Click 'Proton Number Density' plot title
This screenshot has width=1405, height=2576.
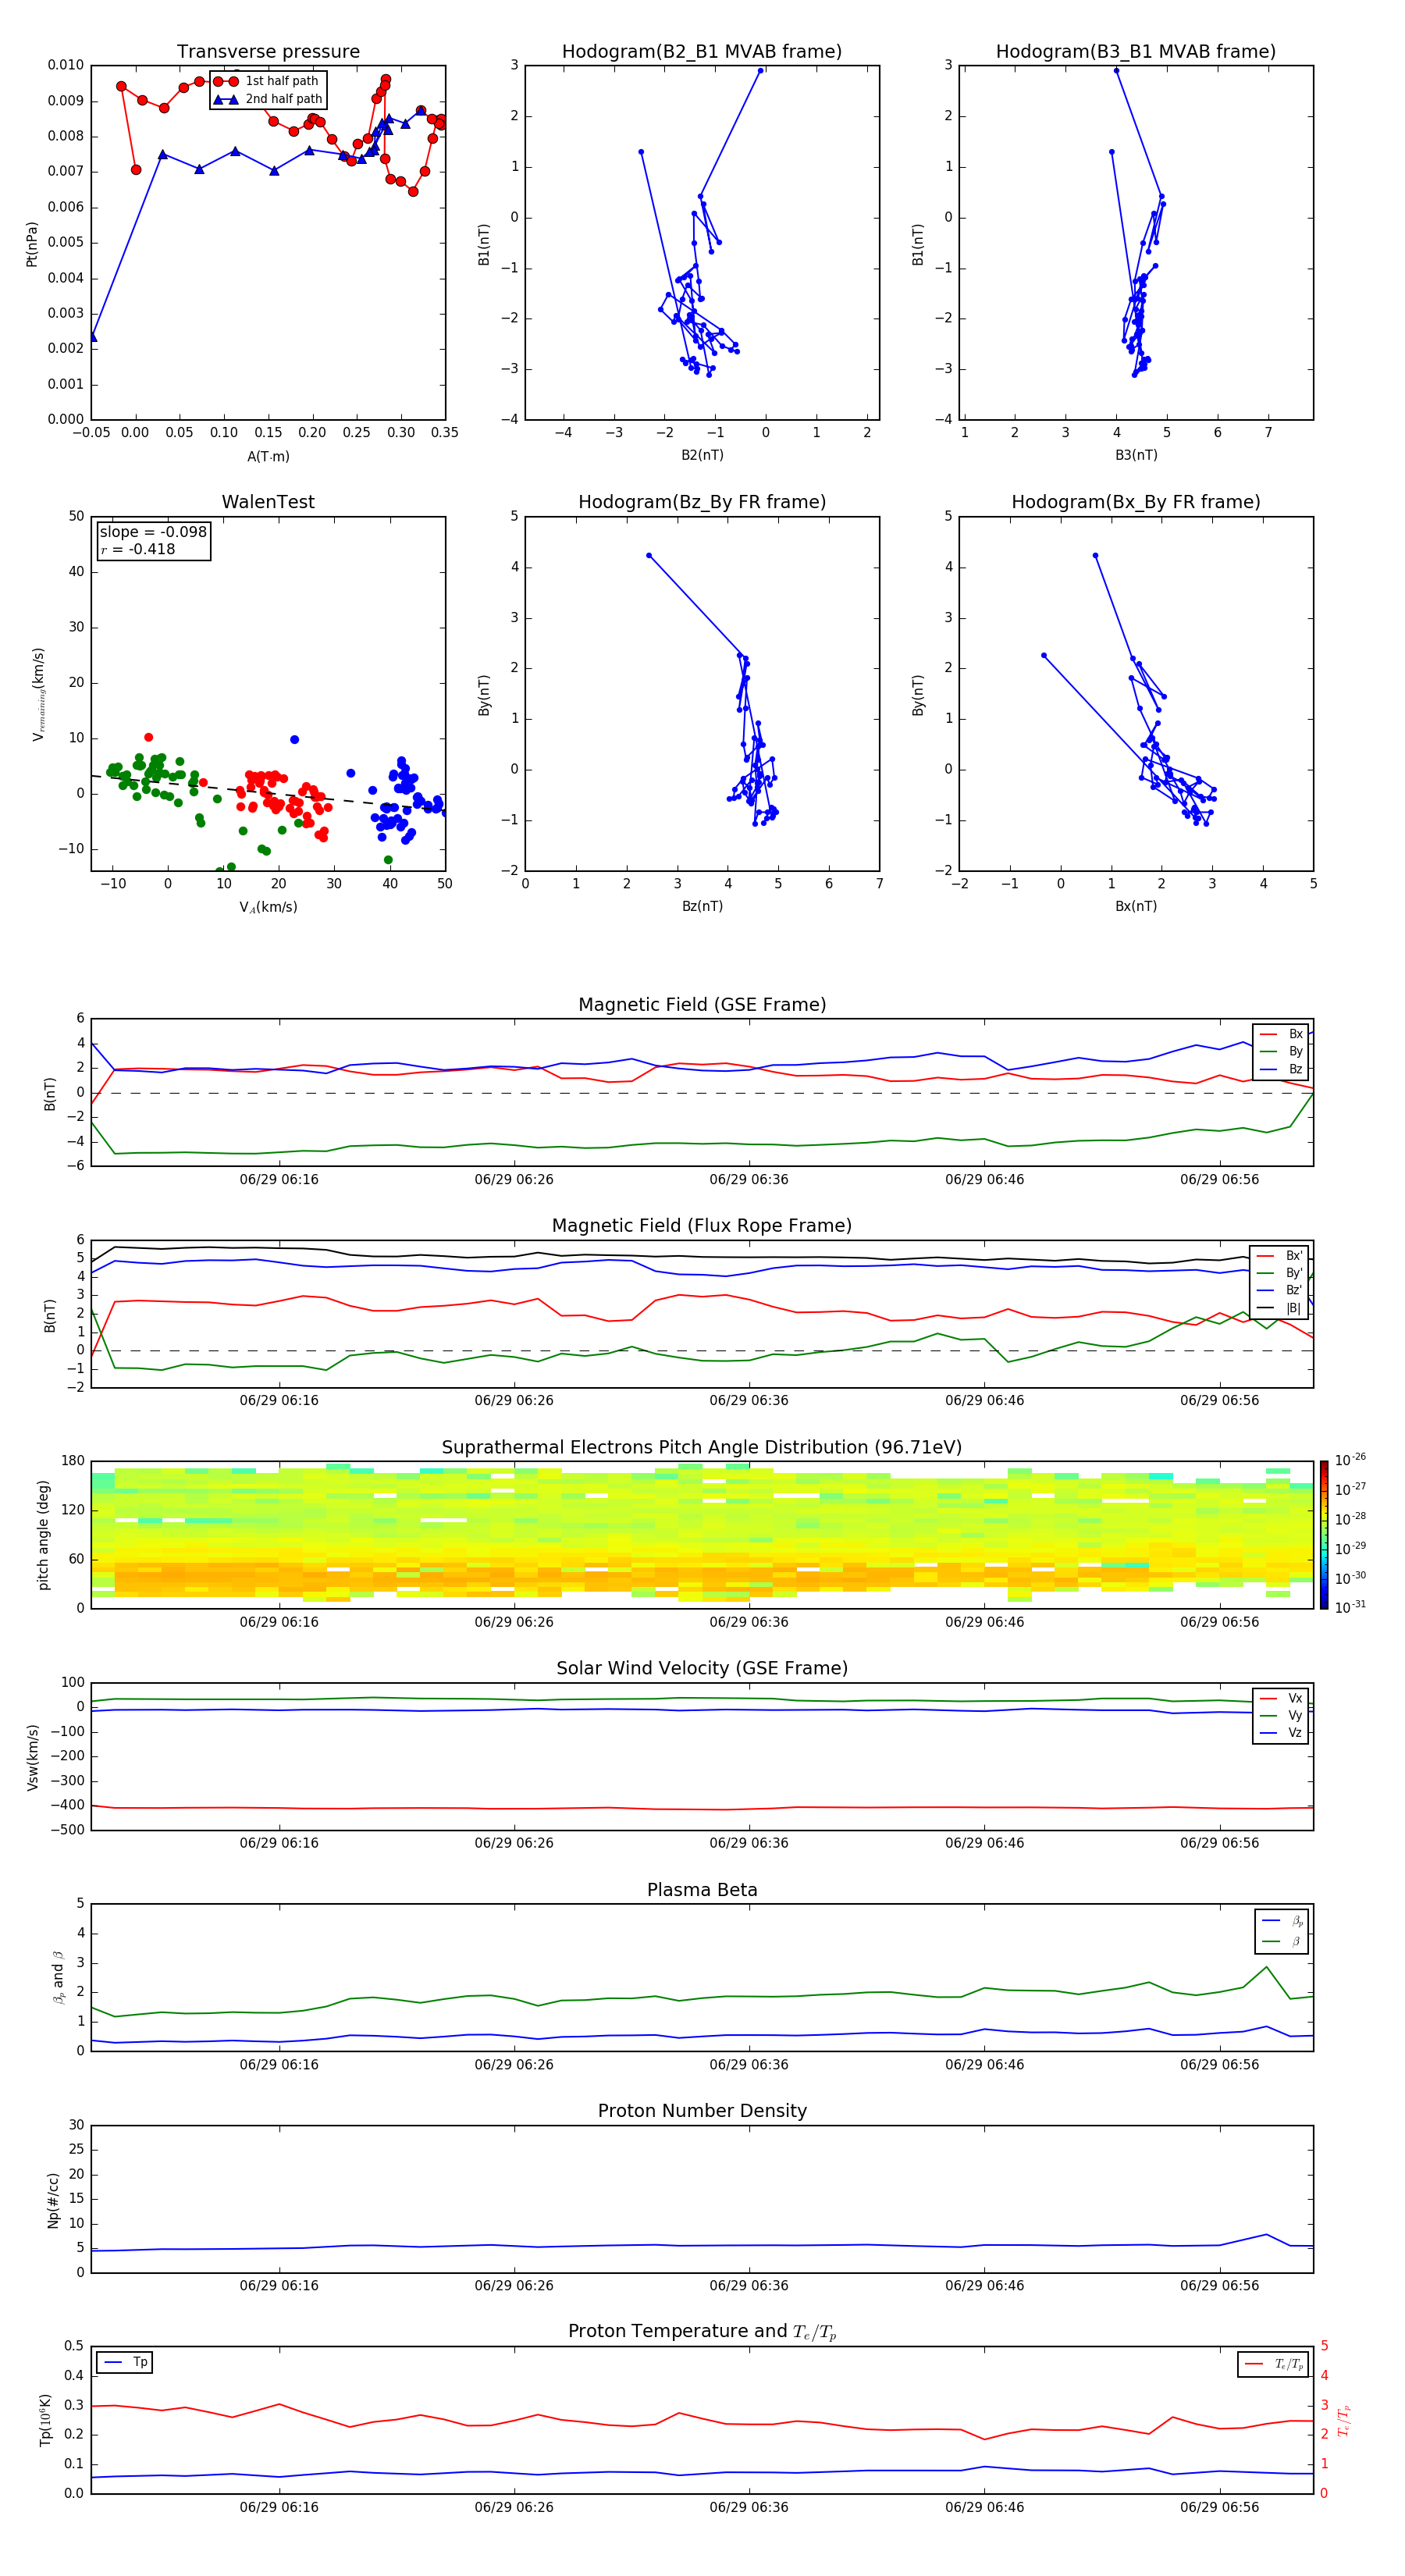click(x=702, y=2111)
